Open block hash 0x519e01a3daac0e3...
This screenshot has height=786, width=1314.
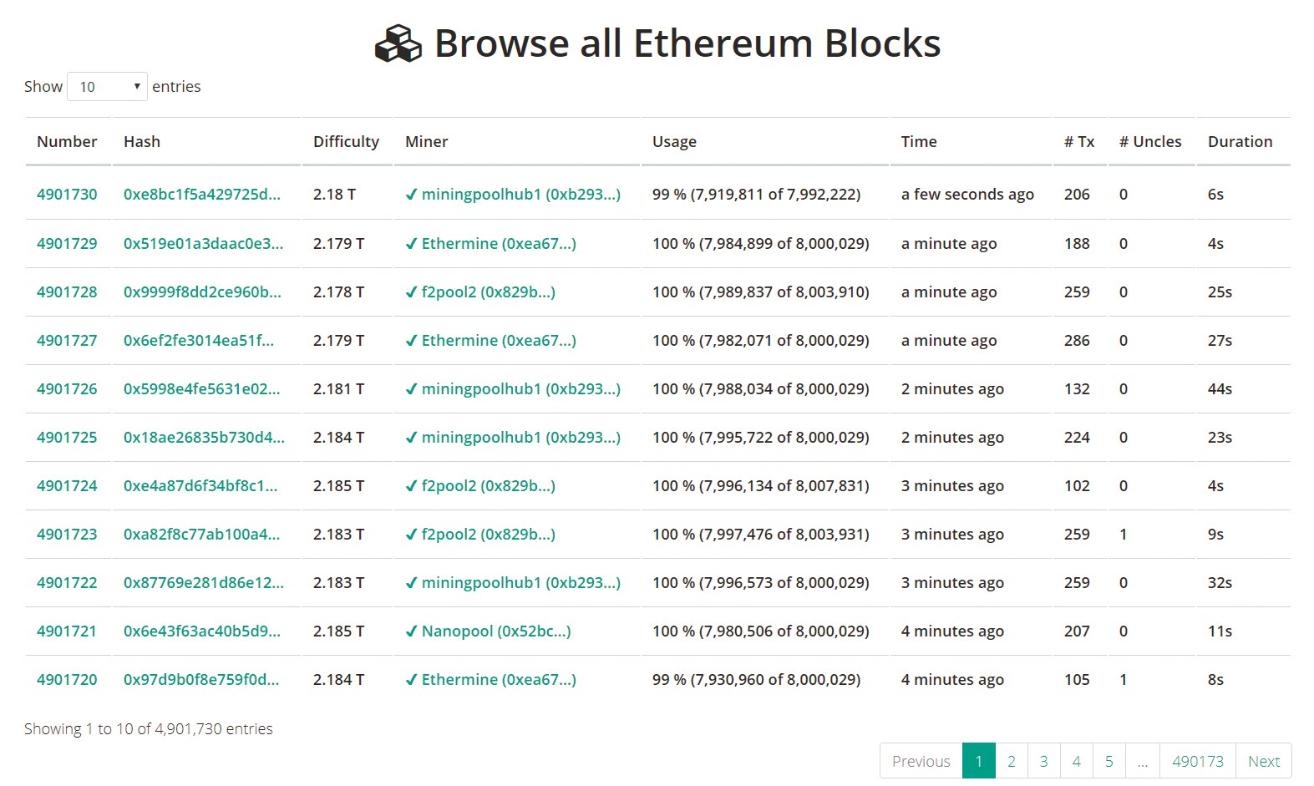click(x=203, y=244)
